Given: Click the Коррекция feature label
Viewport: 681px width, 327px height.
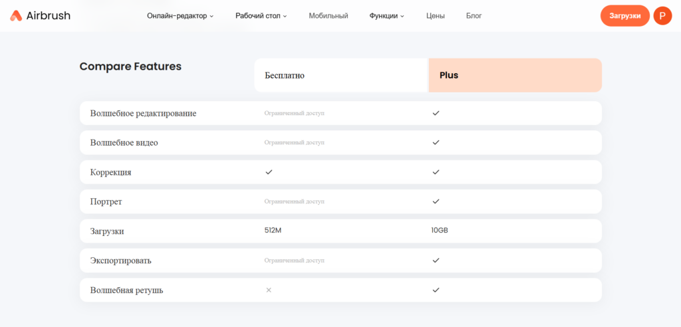Looking at the screenshot, I should point(111,172).
